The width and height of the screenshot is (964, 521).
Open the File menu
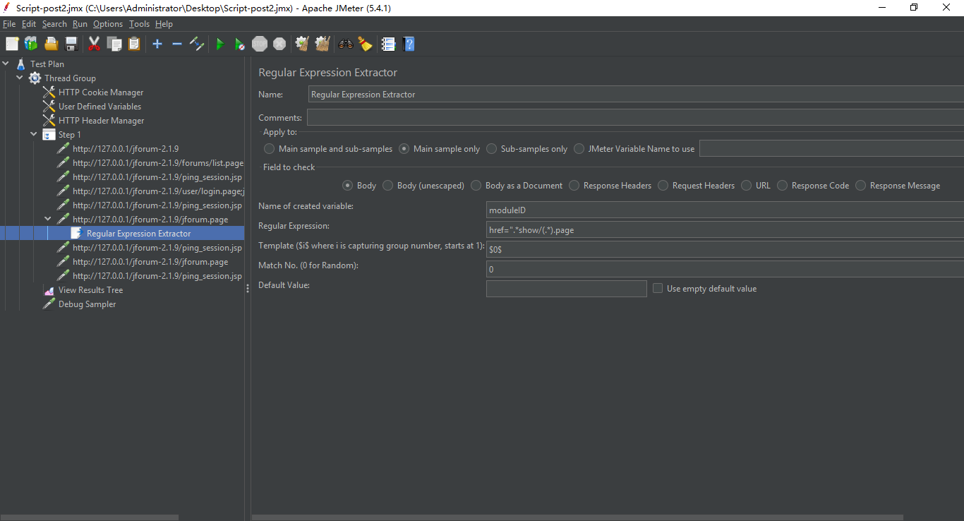click(x=9, y=24)
